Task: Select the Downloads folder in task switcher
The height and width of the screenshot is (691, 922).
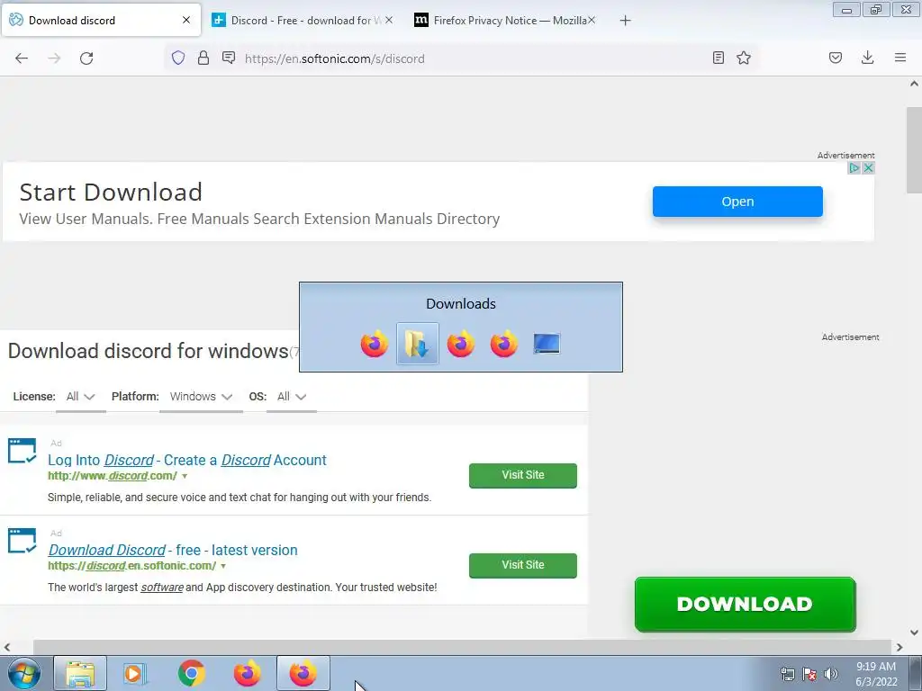Action: click(418, 344)
